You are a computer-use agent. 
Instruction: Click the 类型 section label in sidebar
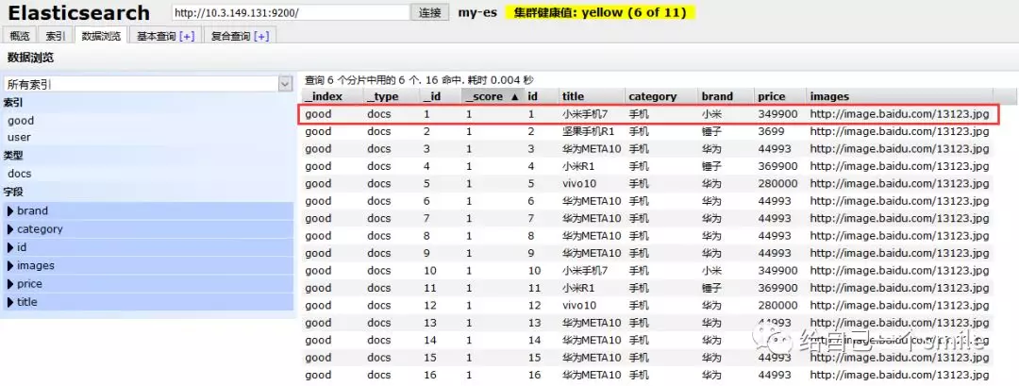pos(13,156)
